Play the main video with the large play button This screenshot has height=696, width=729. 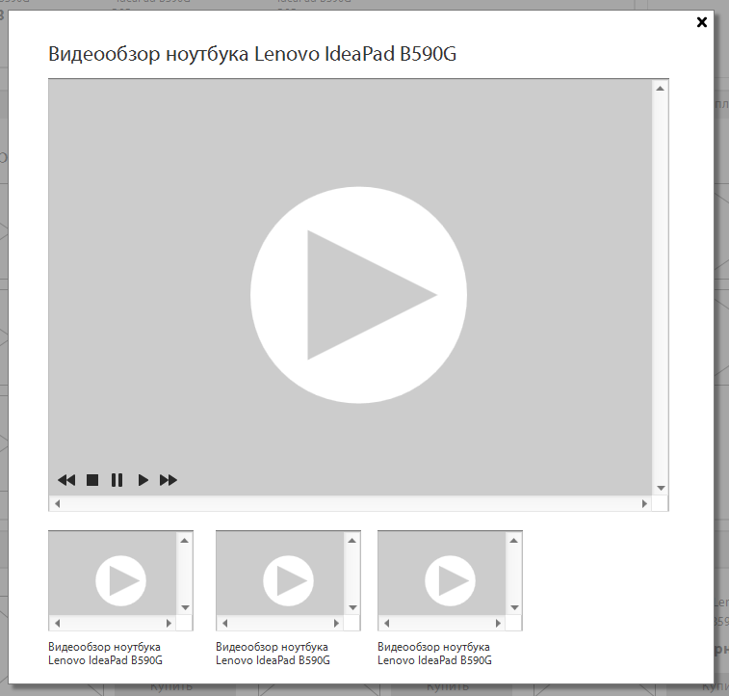pyautogui.click(x=358, y=295)
